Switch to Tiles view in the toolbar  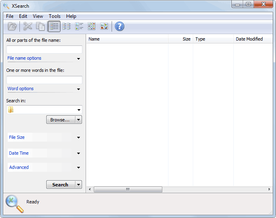tap(79, 27)
